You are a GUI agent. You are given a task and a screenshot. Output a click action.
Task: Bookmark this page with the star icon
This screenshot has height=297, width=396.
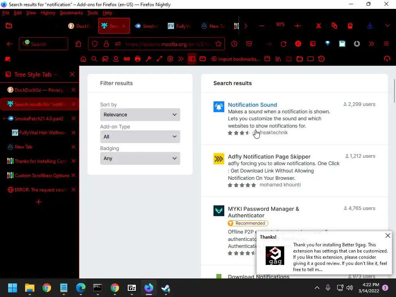tap(218, 44)
